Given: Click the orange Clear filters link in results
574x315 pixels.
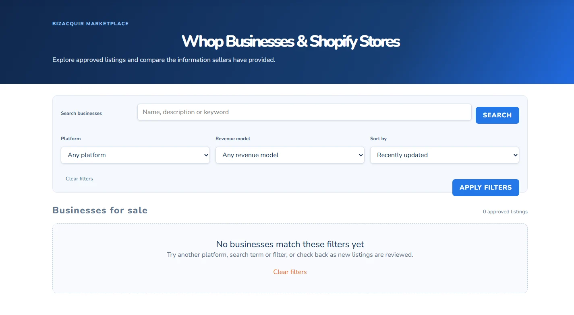Looking at the screenshot, I should tap(290, 272).
